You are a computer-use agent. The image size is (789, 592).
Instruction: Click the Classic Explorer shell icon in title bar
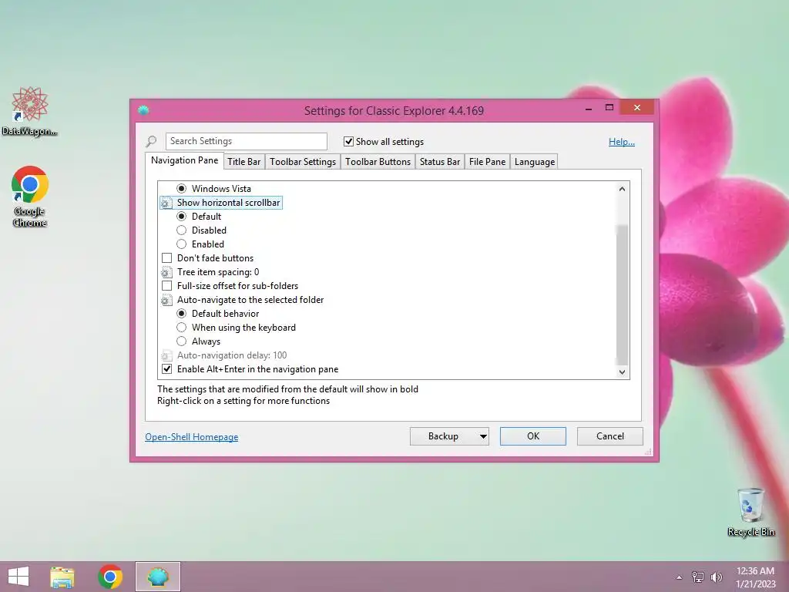[x=143, y=110]
